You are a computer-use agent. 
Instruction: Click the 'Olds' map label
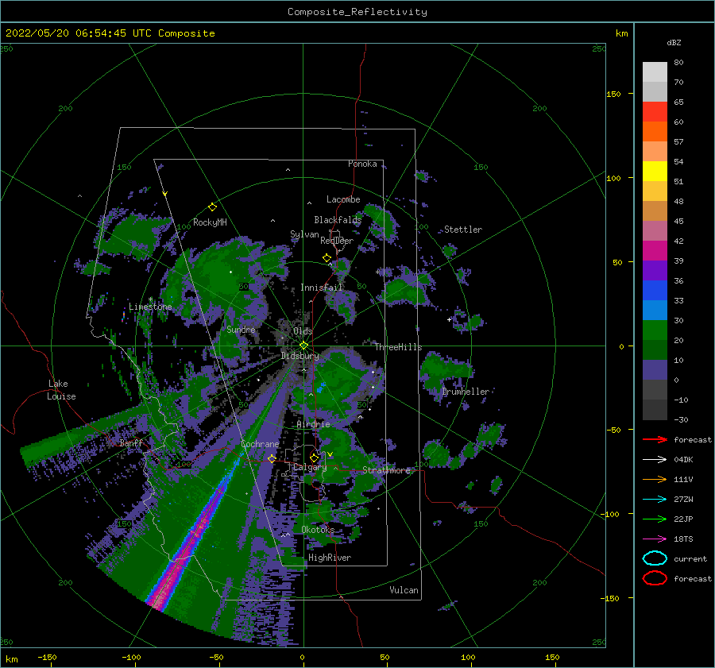click(303, 331)
